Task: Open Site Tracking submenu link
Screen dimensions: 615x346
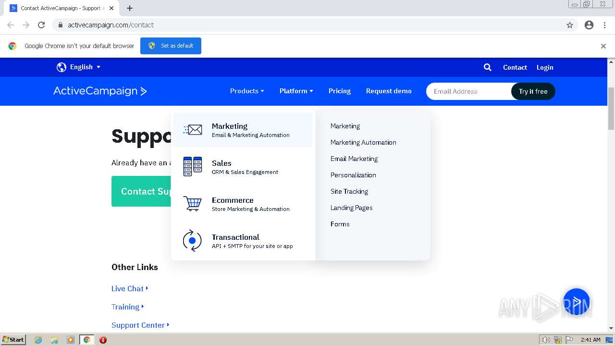Action: 349,191
